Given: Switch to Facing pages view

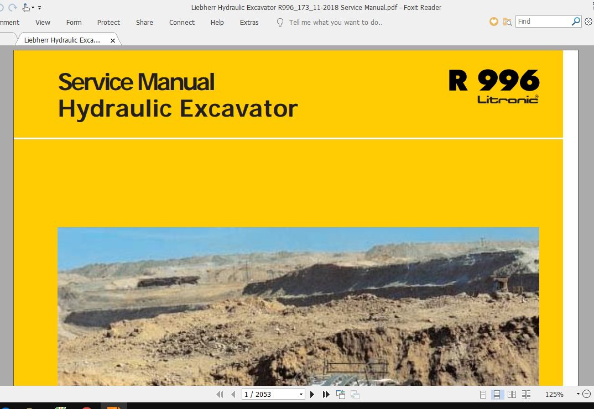Looking at the screenshot, I should (512, 395).
